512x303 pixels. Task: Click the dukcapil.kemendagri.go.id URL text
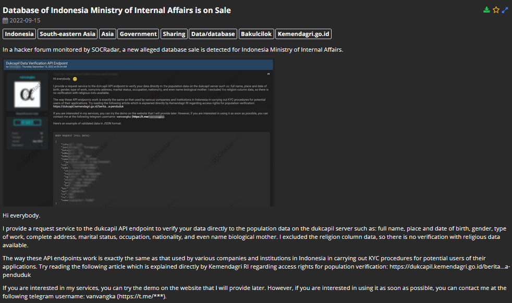(x=449, y=266)
